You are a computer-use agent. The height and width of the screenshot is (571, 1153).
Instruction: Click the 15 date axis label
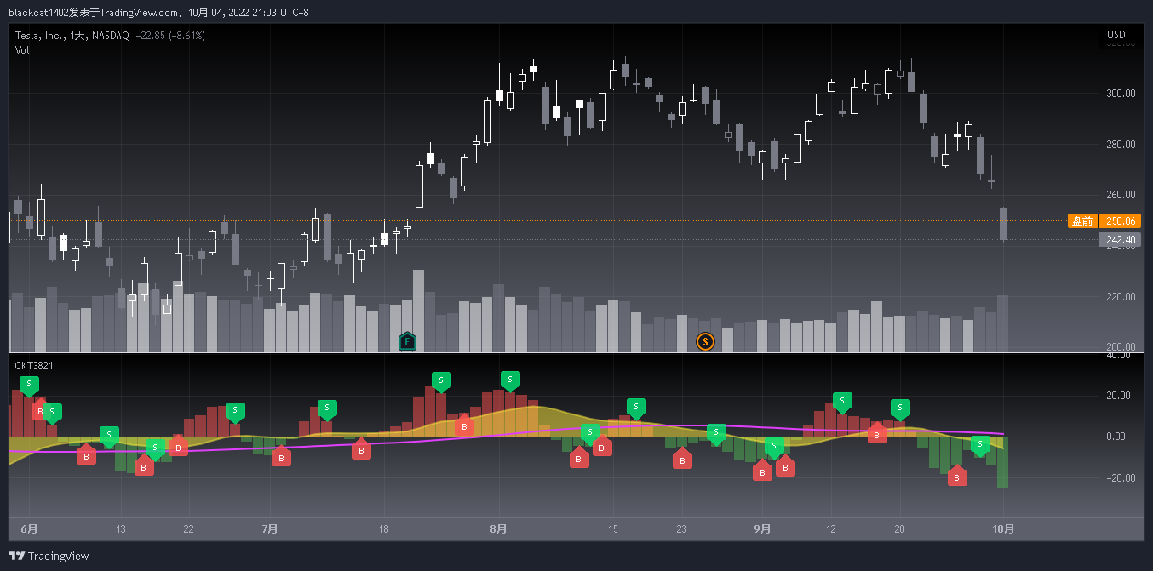[x=613, y=529]
